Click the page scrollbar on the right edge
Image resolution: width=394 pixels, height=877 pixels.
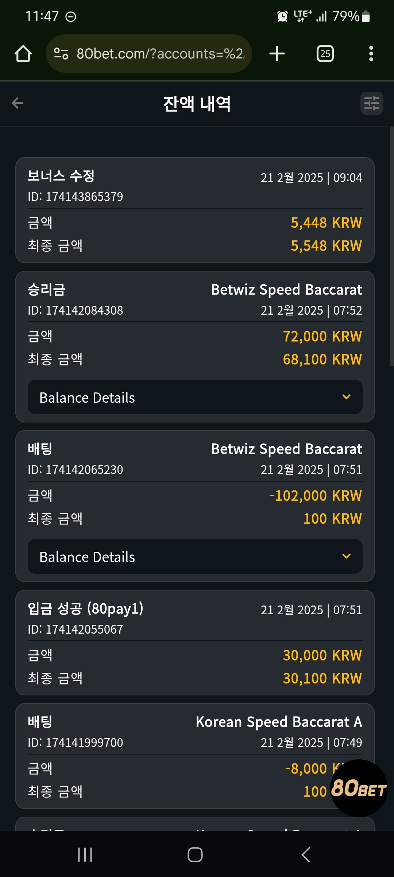point(391,247)
